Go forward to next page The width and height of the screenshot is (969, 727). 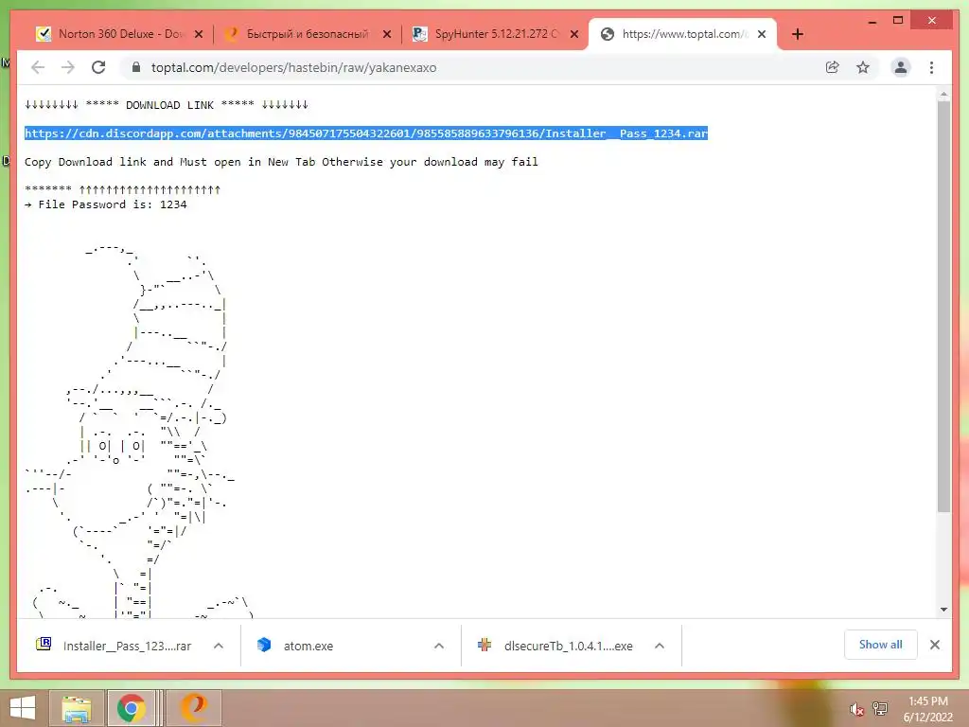point(68,67)
